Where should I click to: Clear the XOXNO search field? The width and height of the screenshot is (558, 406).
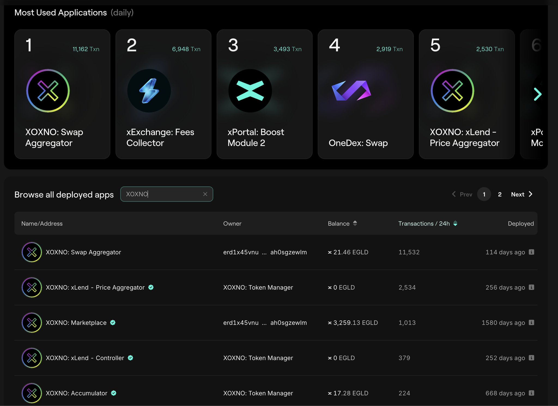(x=205, y=194)
